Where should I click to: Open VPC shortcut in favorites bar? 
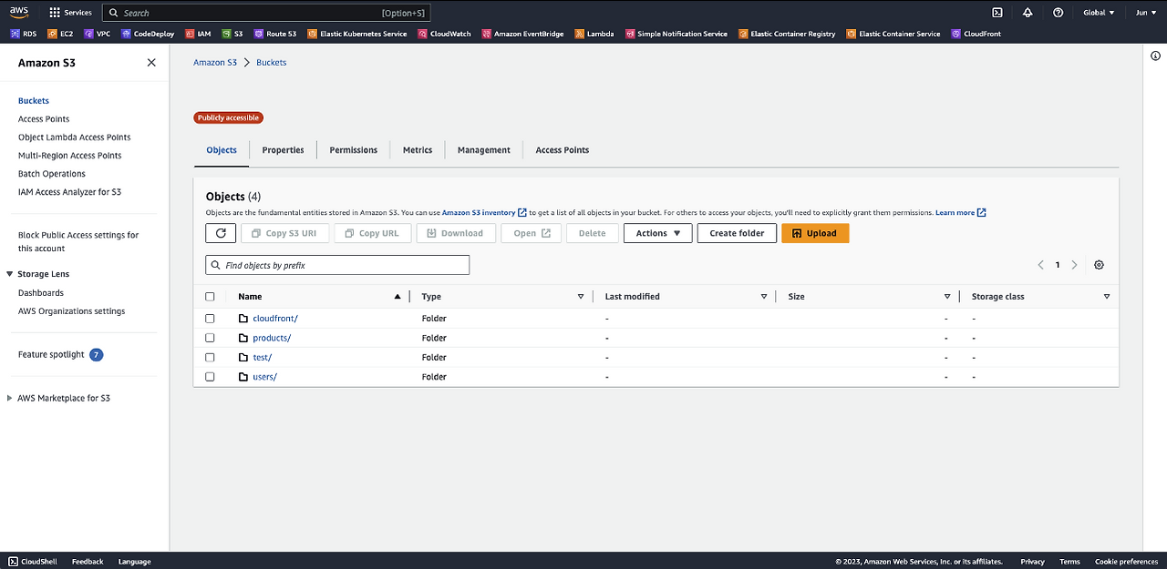point(98,34)
